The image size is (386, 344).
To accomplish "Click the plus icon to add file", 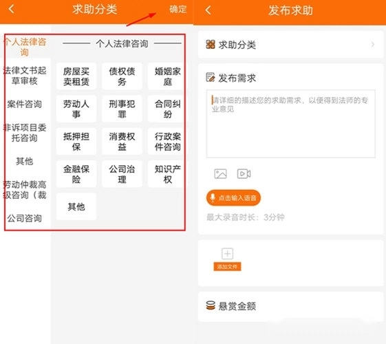I will pyautogui.click(x=227, y=253).
